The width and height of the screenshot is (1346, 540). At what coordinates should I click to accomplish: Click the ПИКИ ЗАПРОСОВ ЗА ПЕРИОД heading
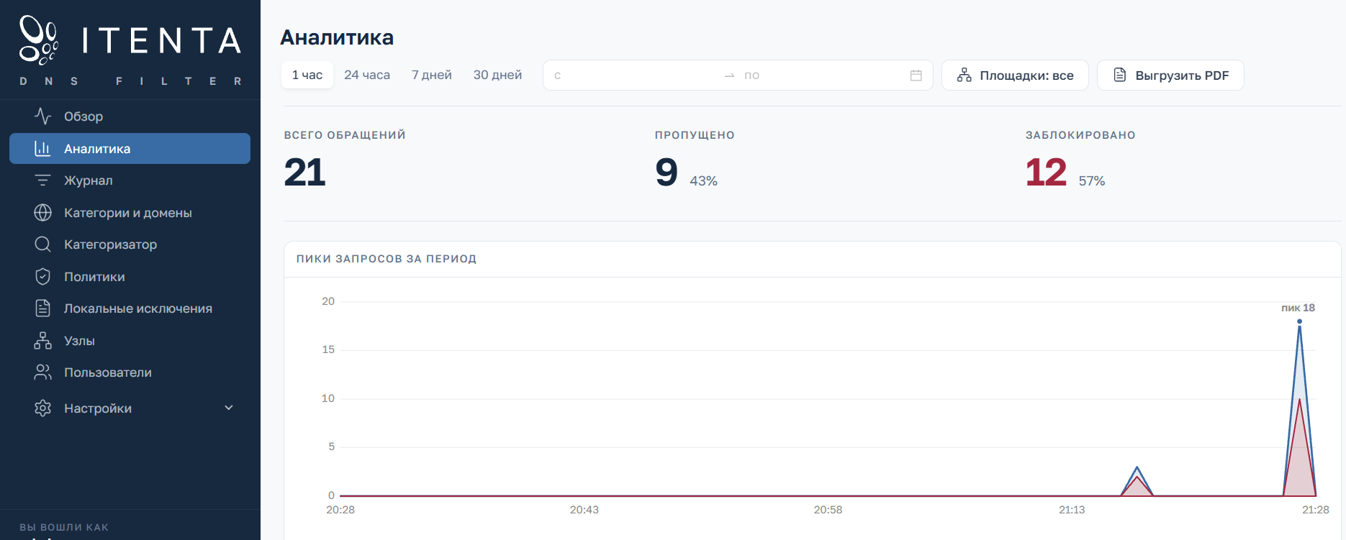click(387, 259)
